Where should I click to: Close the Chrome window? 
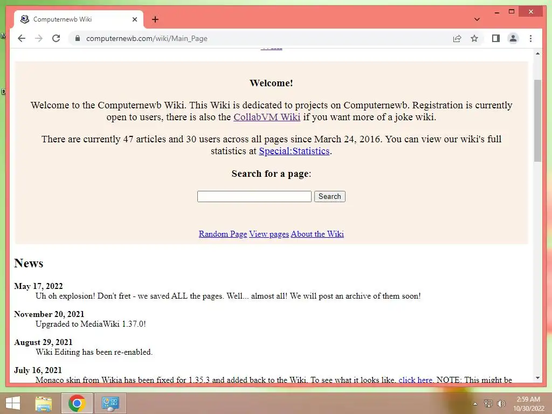pyautogui.click(x=531, y=12)
